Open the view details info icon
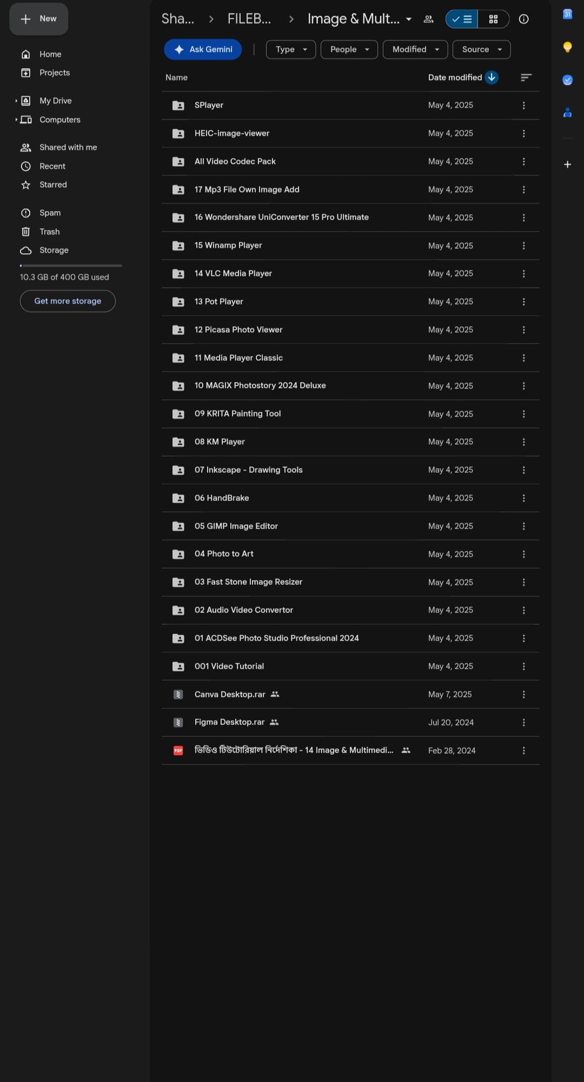The width and height of the screenshot is (584, 1082). [523, 19]
